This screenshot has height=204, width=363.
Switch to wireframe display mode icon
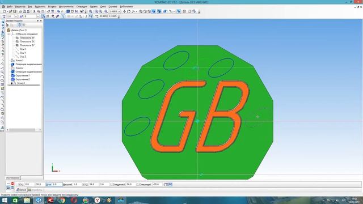[x=141, y=11]
